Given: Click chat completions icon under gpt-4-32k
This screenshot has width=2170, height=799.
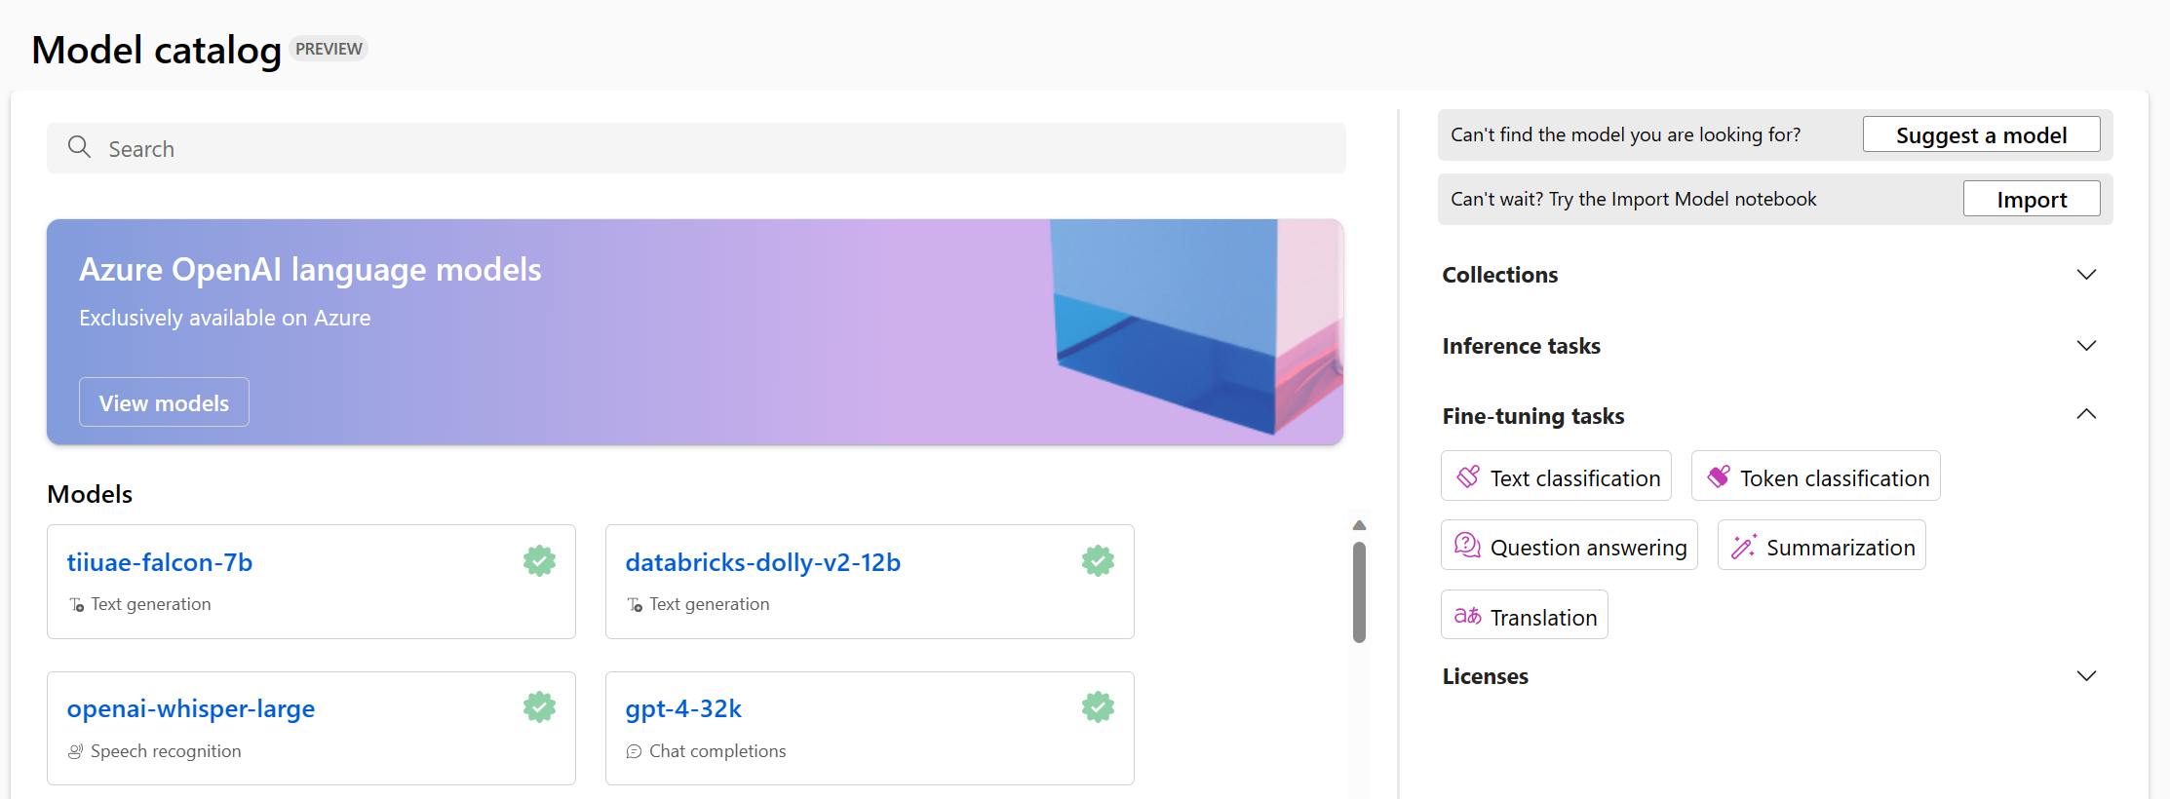Looking at the screenshot, I should tap(635, 751).
